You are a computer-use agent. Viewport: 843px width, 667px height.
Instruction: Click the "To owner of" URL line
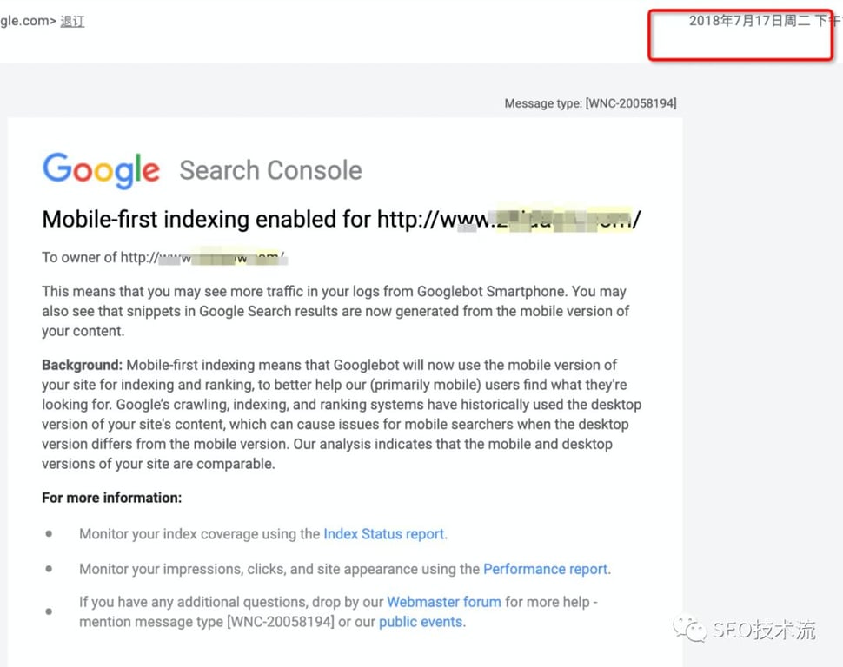pos(163,257)
